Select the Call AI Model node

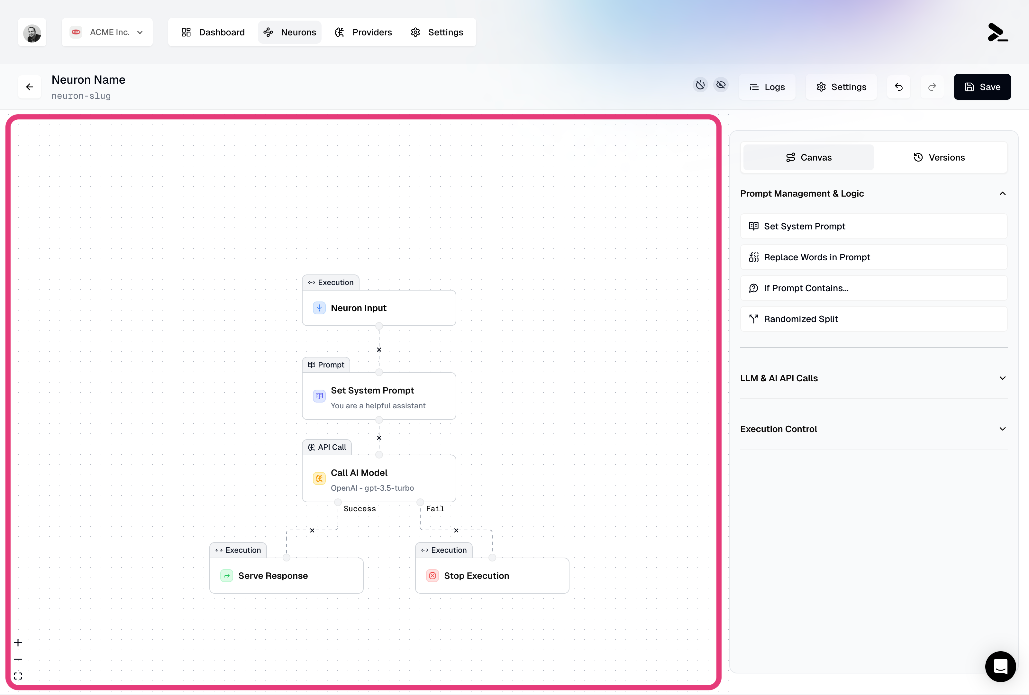tap(378, 479)
